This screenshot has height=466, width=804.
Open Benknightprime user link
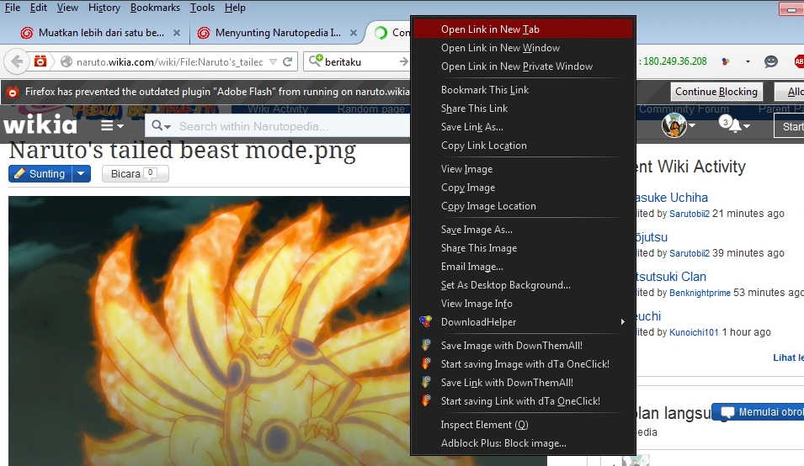point(700,293)
